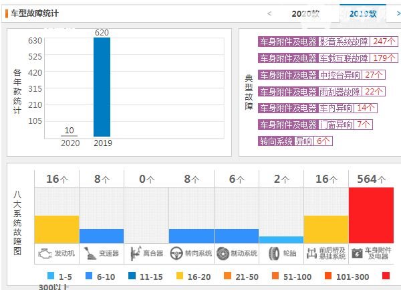This screenshot has height=290, width=401.
Task: Select the light blue tire bar with 2 faults
Action: 281,240
